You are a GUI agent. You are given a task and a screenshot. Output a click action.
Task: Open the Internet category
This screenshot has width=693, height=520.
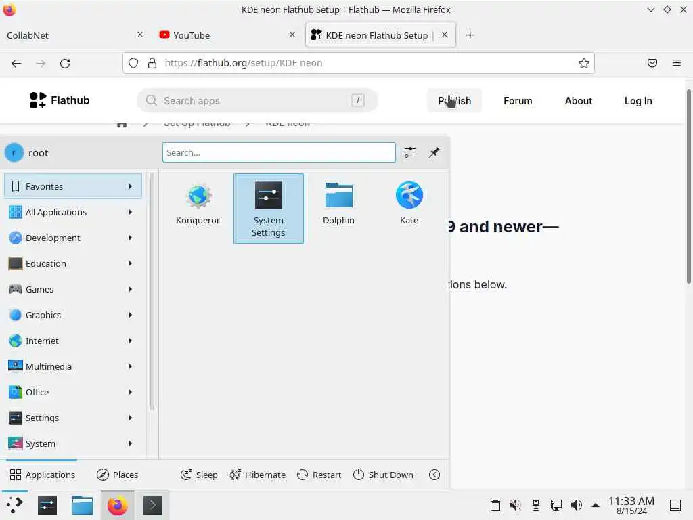click(73, 341)
